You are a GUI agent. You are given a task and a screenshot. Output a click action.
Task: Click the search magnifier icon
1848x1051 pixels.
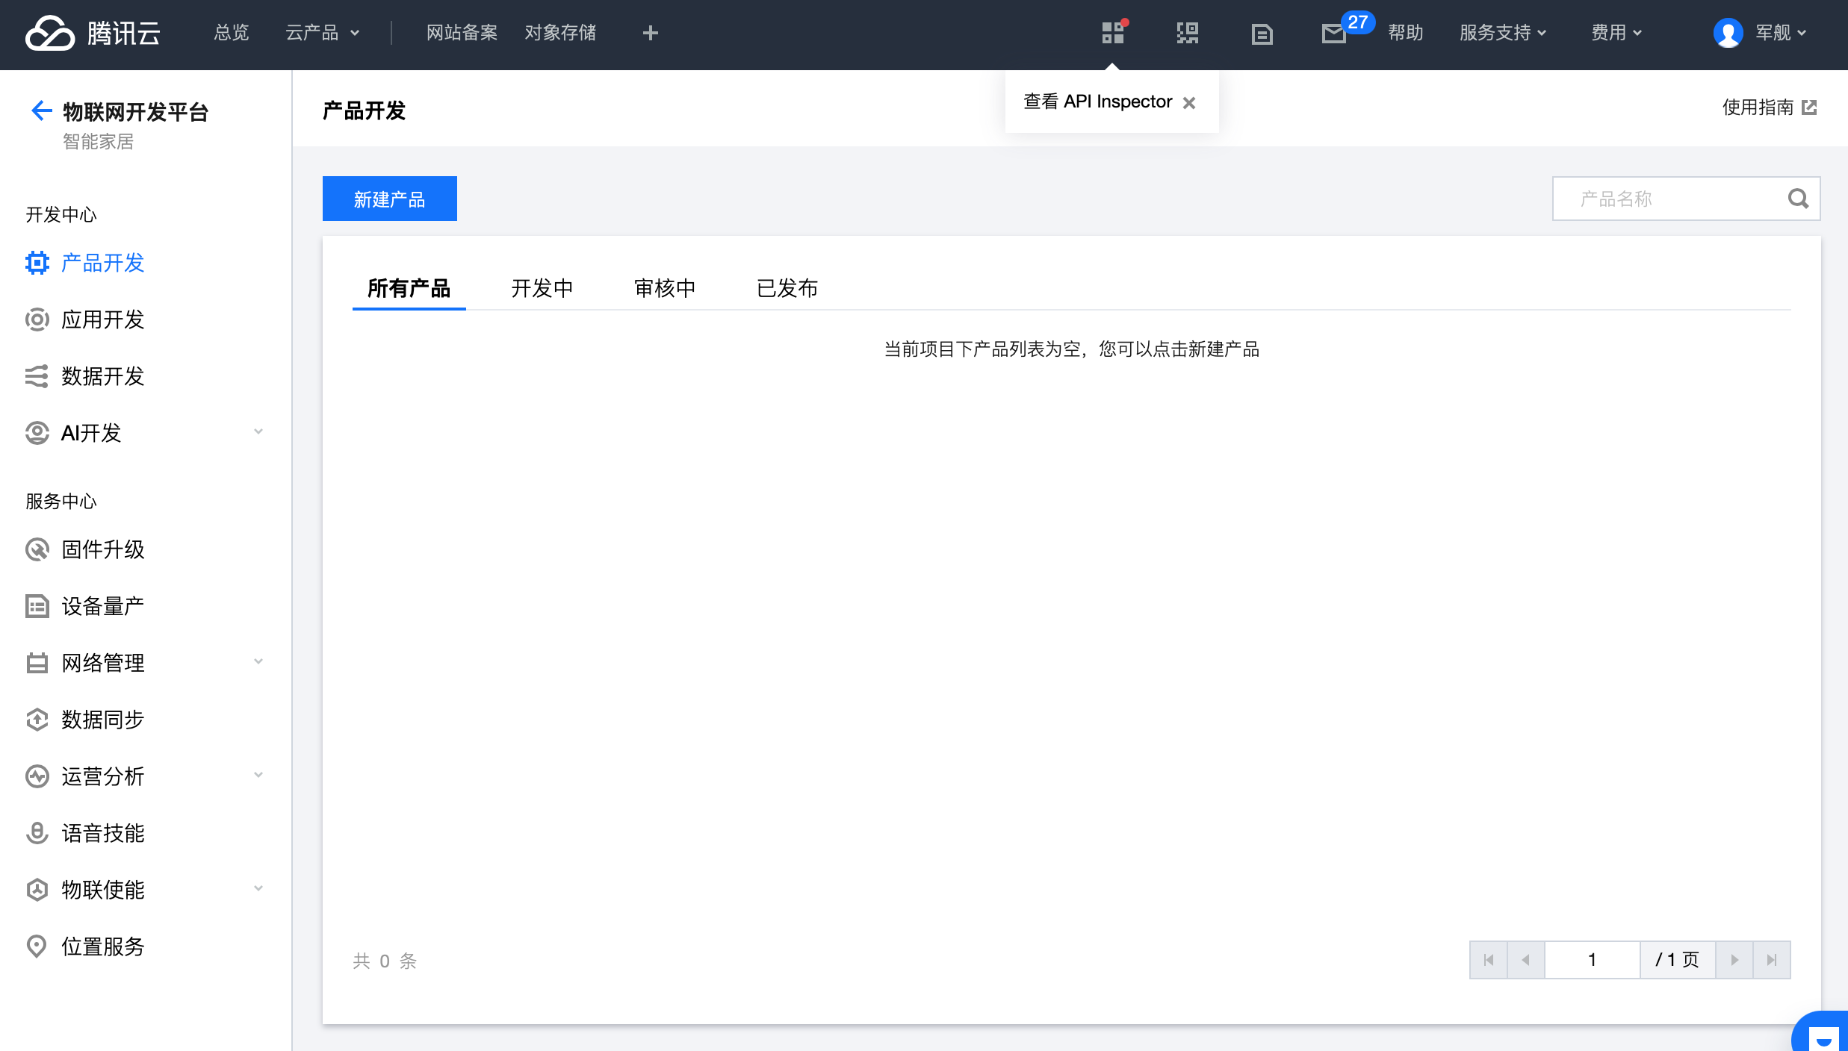1798,199
